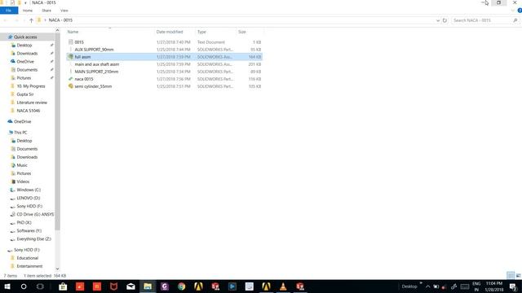Open Softwares (Y:) drive
Viewport: 522px width, 293px height.
(29, 230)
